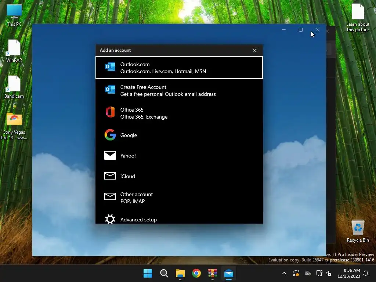Screen dimensions: 376x282
Task: Select Office 365 Exchange account type
Action: point(179,113)
